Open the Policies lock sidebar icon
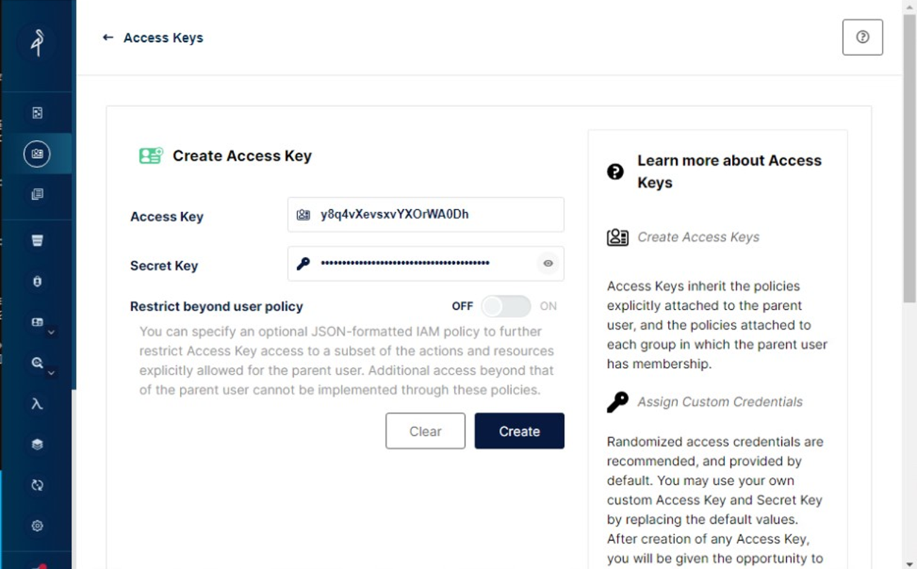The image size is (917, 569). (x=37, y=281)
